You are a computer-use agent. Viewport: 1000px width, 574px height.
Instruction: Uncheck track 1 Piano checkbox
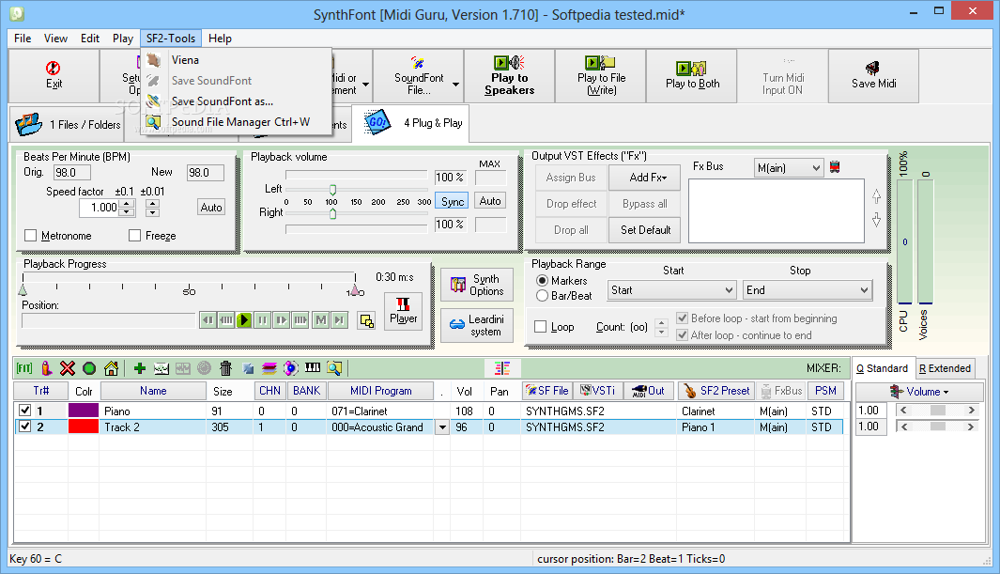[x=24, y=411]
